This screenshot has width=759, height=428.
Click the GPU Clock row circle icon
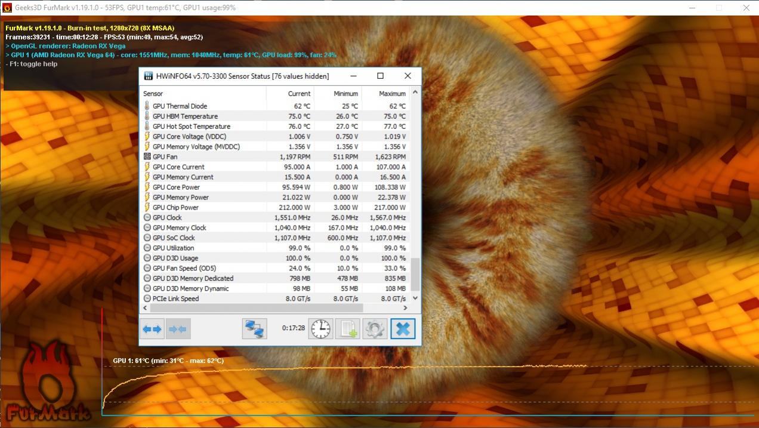tap(147, 217)
